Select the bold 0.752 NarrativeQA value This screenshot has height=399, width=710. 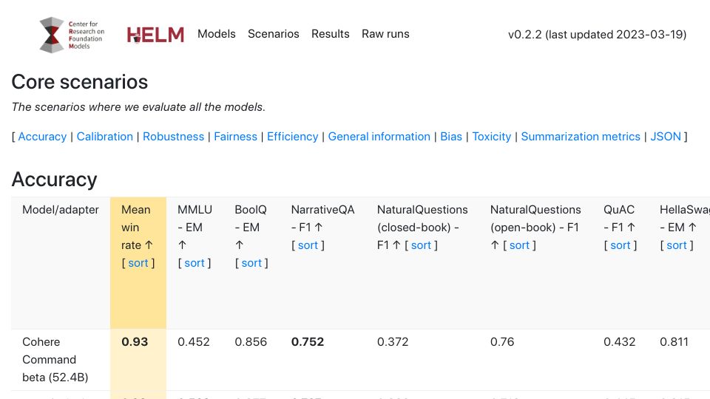click(308, 342)
